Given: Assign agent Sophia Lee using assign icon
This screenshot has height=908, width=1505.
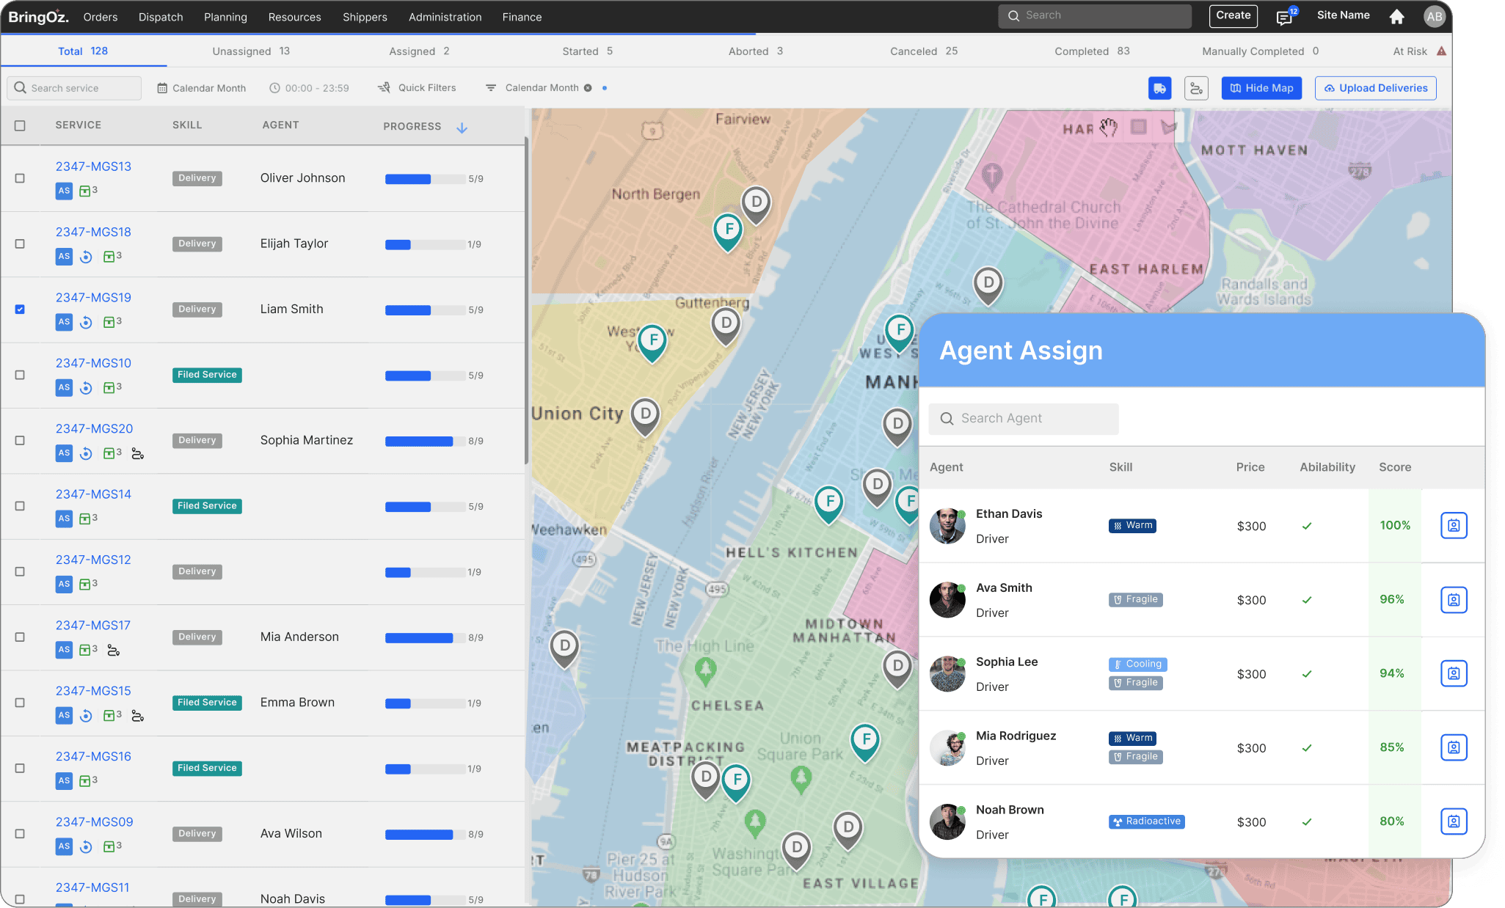Looking at the screenshot, I should tap(1454, 673).
